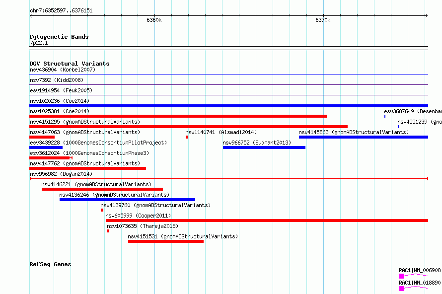Click the DGV Structural Variants track title
This screenshot has width=442, height=294.
point(70,64)
